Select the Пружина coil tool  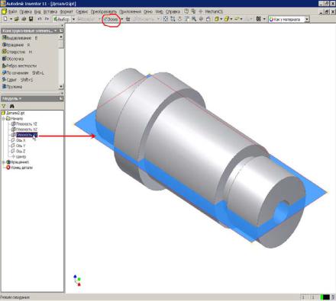click(x=12, y=87)
